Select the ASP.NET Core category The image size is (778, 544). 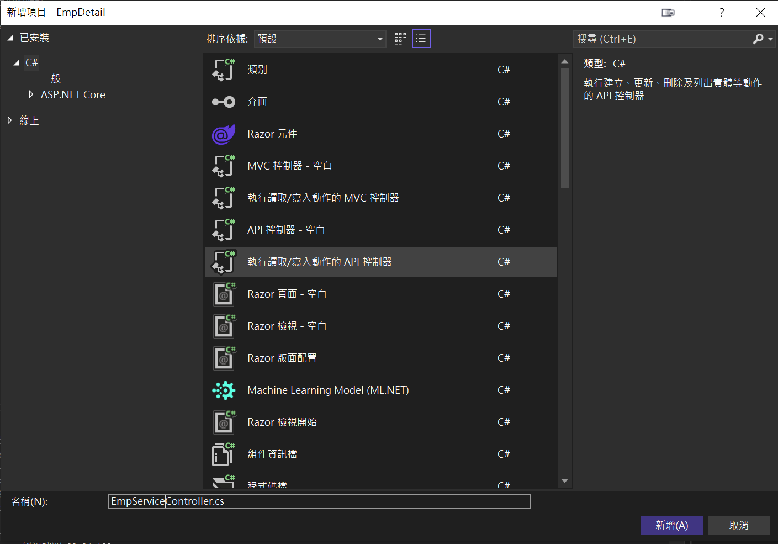(73, 94)
